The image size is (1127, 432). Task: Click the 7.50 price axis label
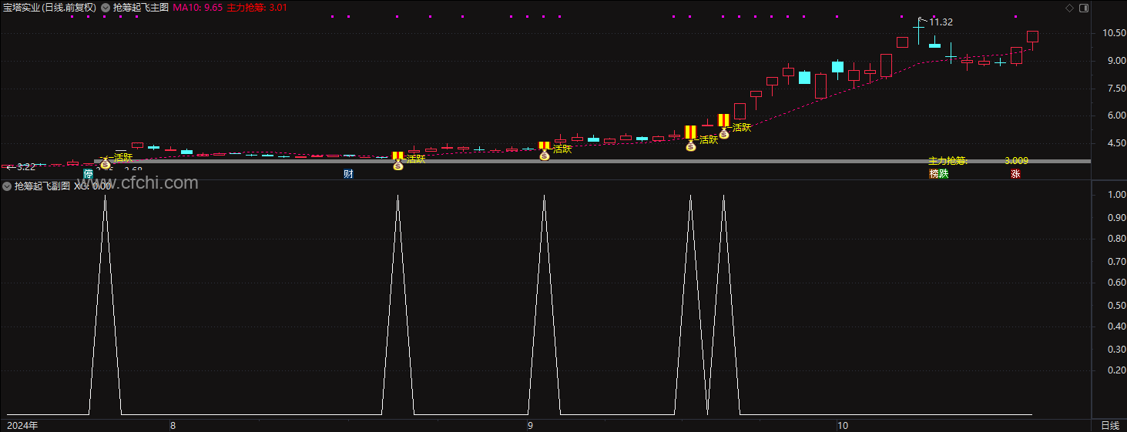1115,89
